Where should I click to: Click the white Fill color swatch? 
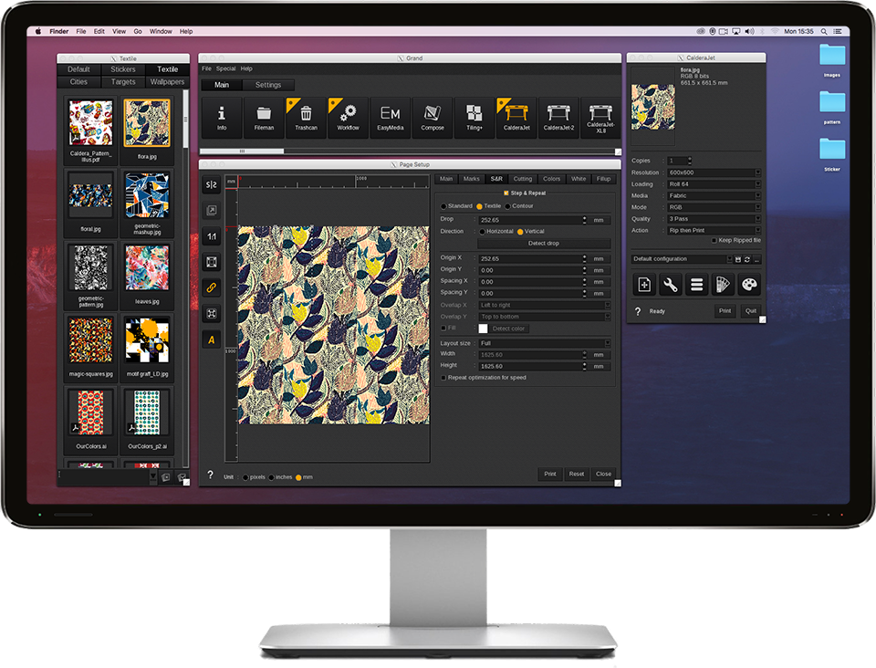[483, 329]
